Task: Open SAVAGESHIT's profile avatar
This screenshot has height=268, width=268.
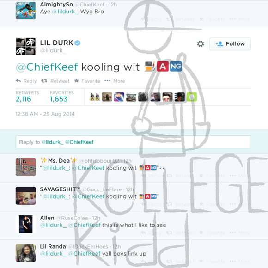Action: [x=25, y=195]
